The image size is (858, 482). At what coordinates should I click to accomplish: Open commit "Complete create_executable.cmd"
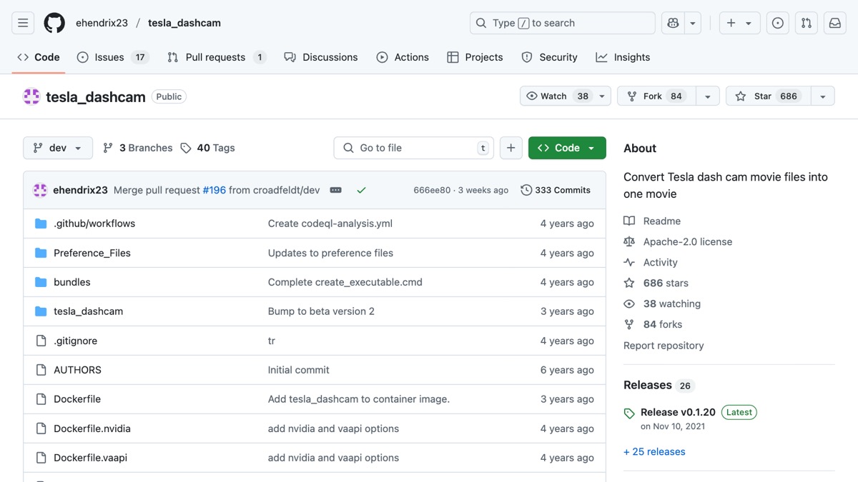pos(345,282)
